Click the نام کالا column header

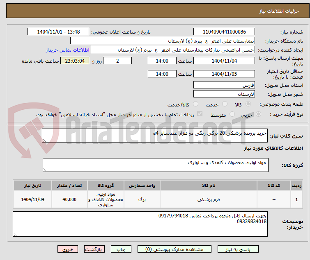pyautogui.click(x=209, y=185)
